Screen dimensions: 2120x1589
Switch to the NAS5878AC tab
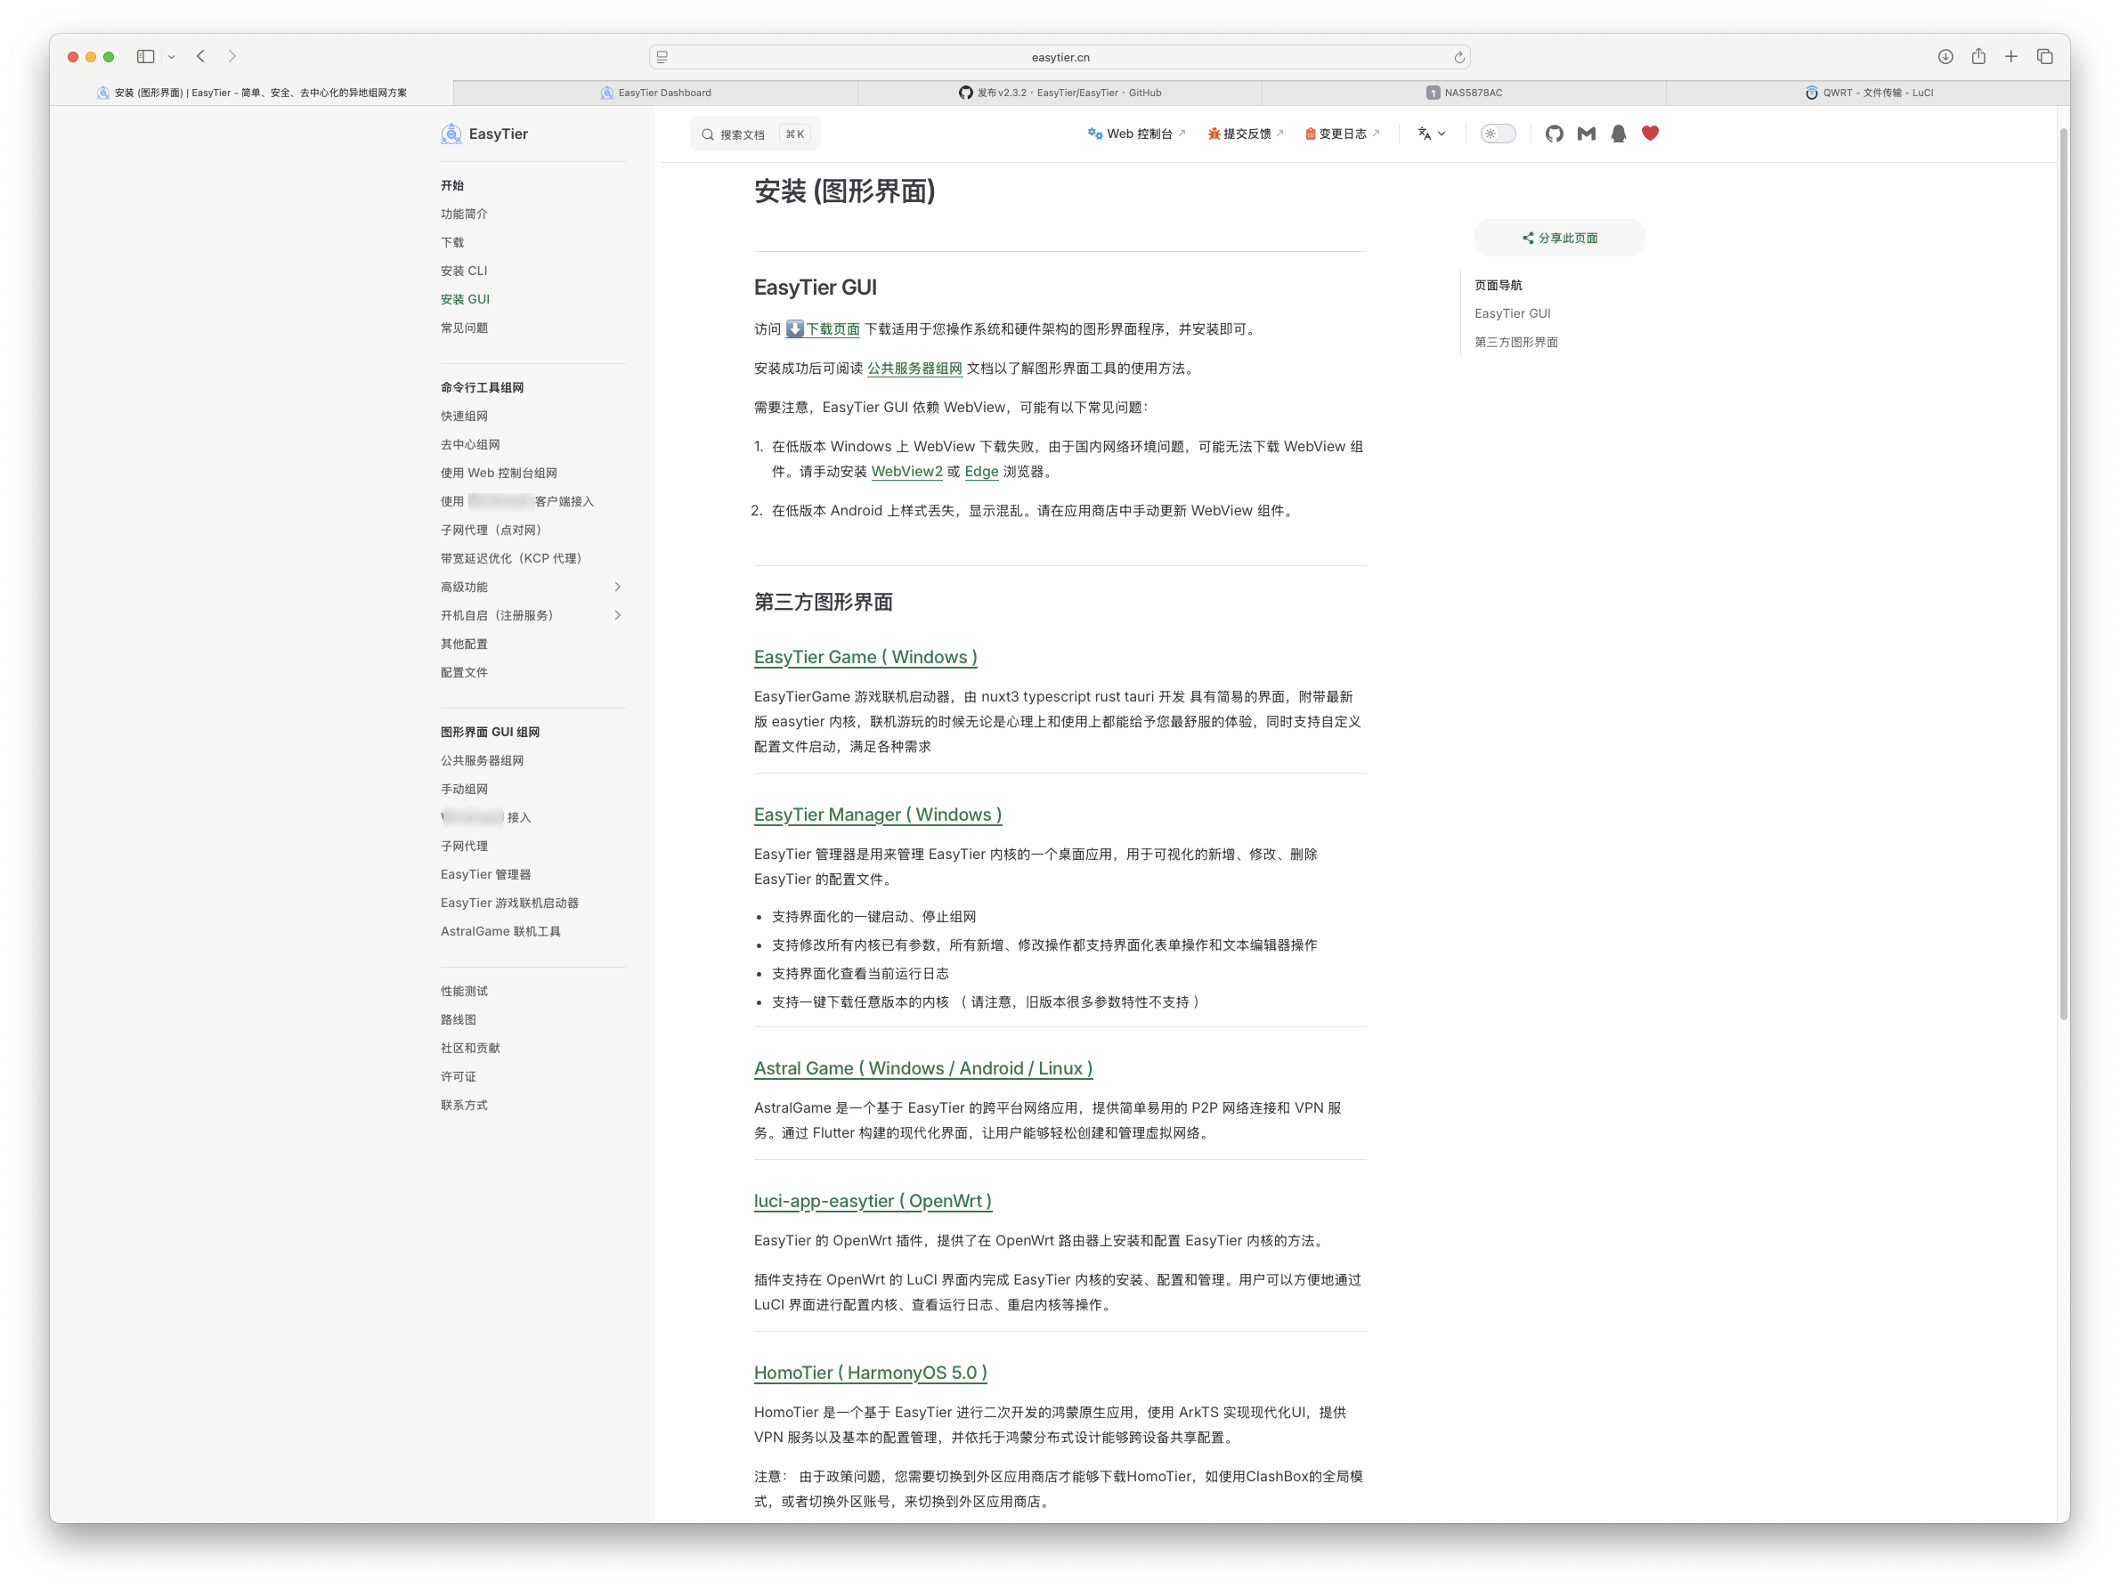1464,93
